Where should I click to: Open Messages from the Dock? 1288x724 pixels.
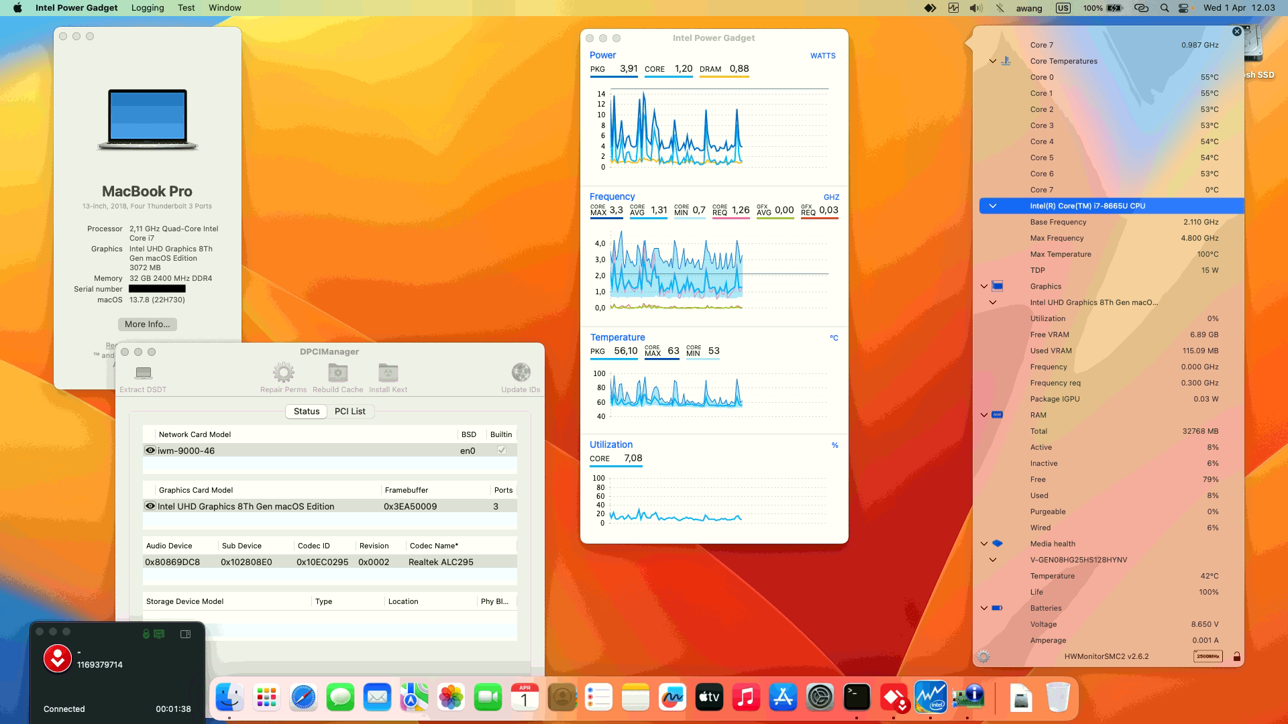coord(340,698)
